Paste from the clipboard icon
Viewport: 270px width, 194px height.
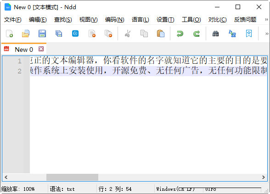pos(161,33)
